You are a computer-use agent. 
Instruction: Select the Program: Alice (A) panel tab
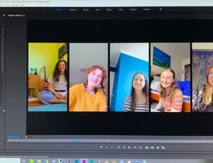tap(15, 15)
